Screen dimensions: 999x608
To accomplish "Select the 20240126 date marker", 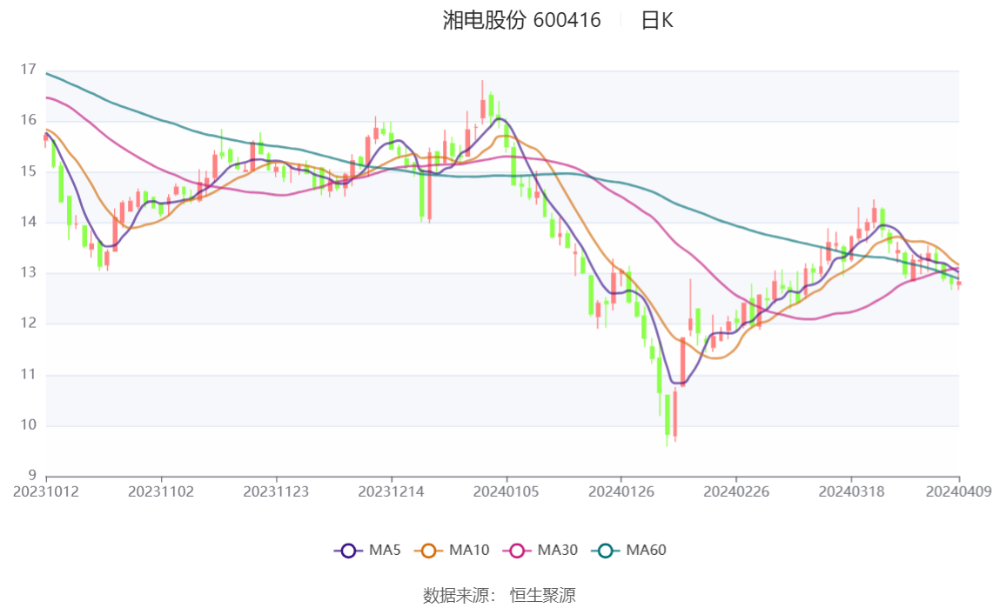I will point(621,492).
